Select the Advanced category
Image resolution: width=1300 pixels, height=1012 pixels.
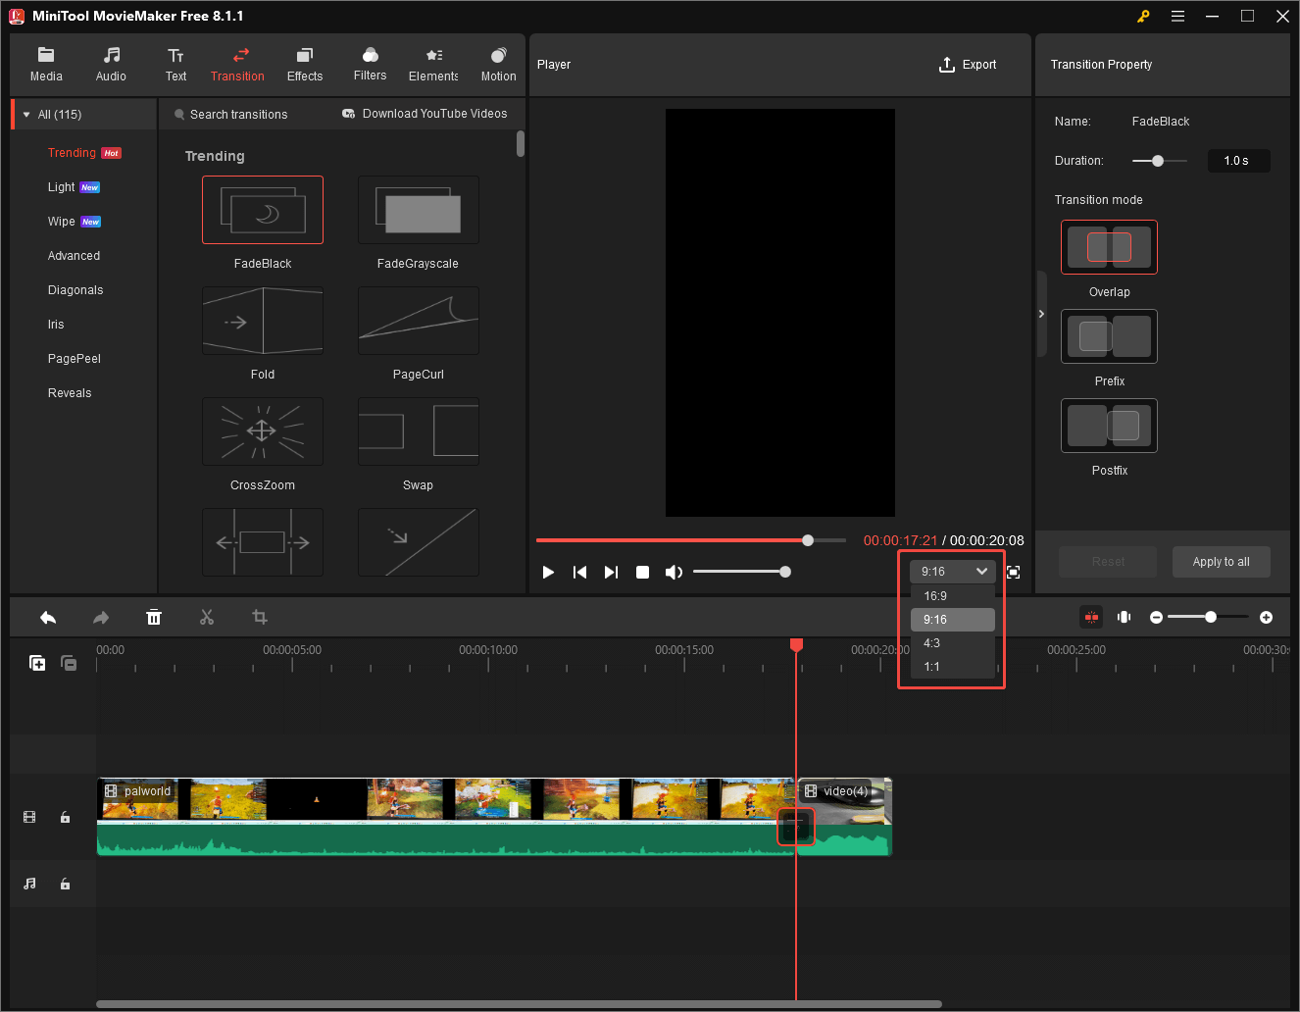(x=74, y=256)
